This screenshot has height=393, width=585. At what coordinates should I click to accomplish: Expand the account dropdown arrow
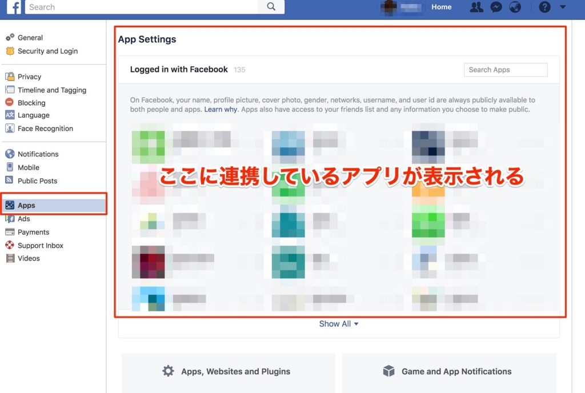click(563, 7)
